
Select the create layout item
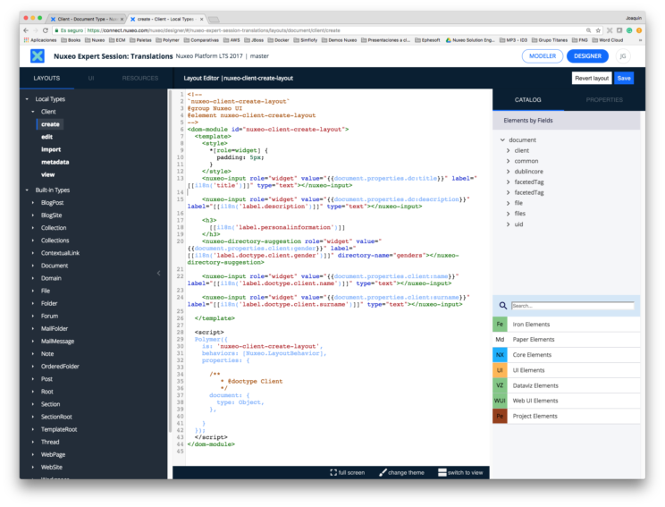[x=50, y=124]
